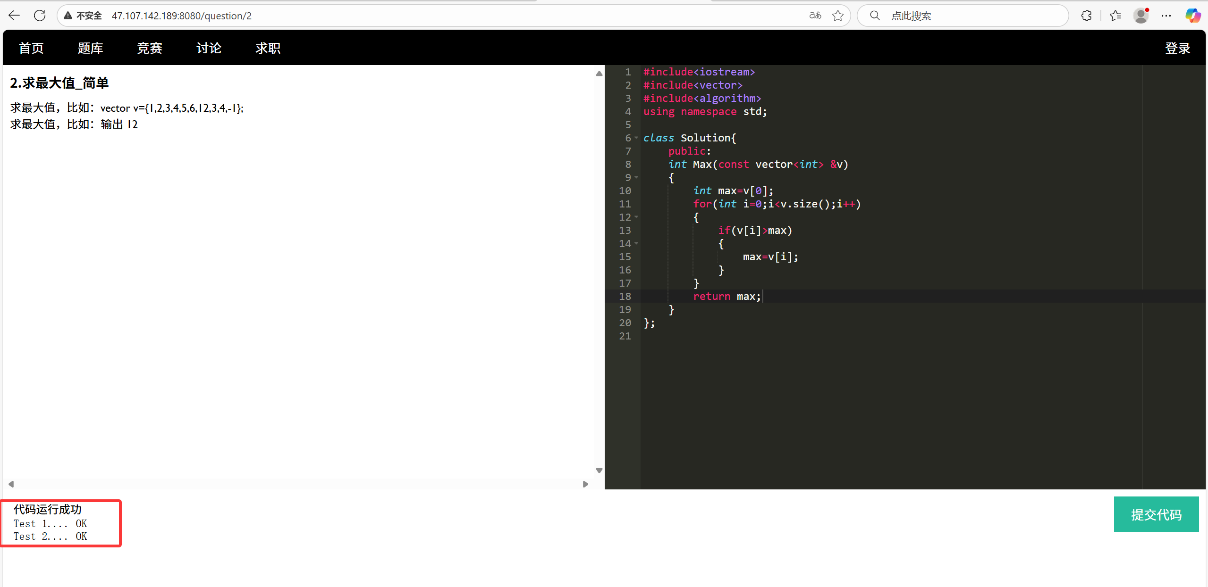Image resolution: width=1208 pixels, height=587 pixels.
Task: Open the favorites list icon
Action: pos(1115,16)
